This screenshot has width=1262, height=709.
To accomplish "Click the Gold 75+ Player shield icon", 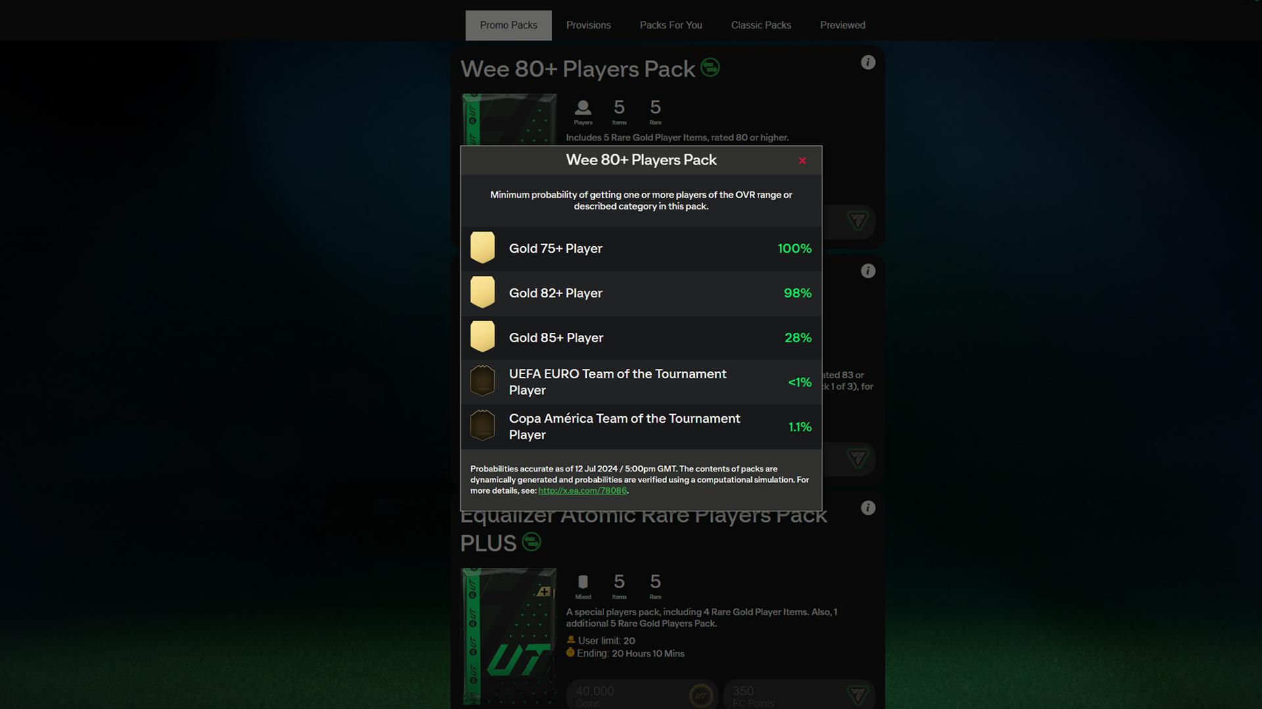I will (x=482, y=247).
